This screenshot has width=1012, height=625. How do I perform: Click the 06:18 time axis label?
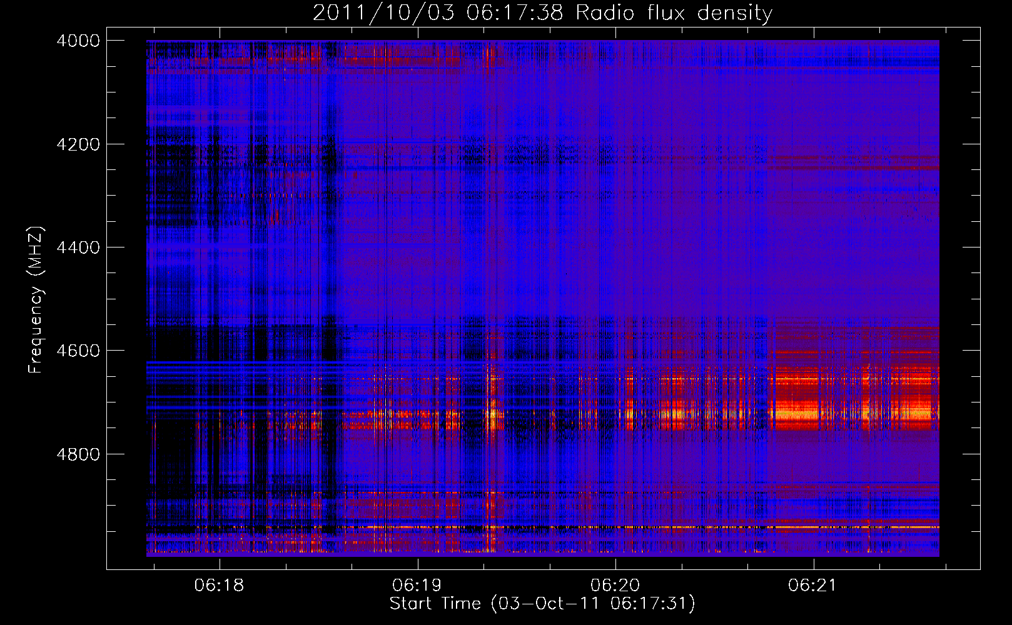(x=219, y=586)
